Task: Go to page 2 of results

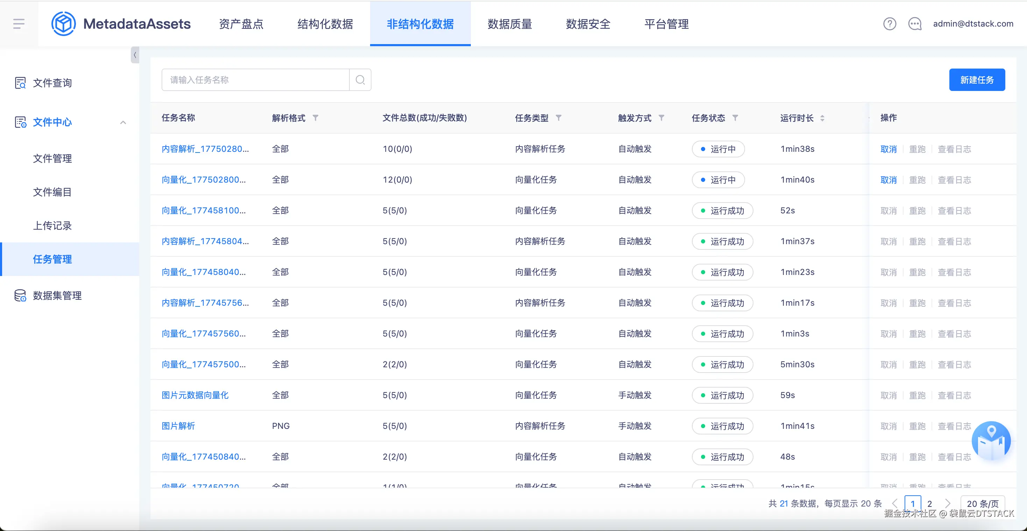Action: (929, 503)
